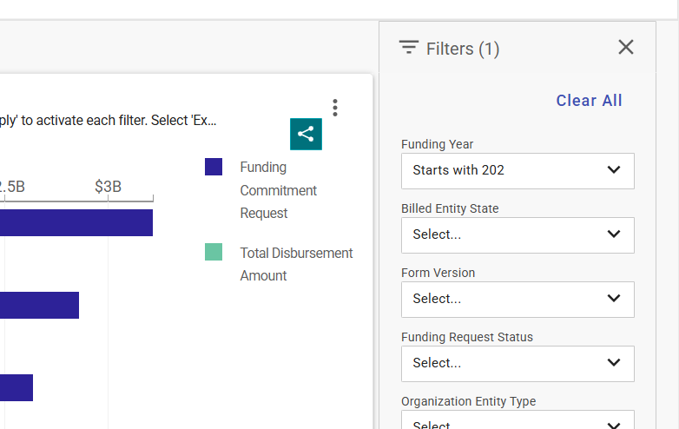Click the green Total Disbursement swatch

tap(214, 253)
